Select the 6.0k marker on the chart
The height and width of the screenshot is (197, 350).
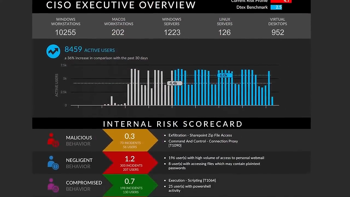point(224,75)
